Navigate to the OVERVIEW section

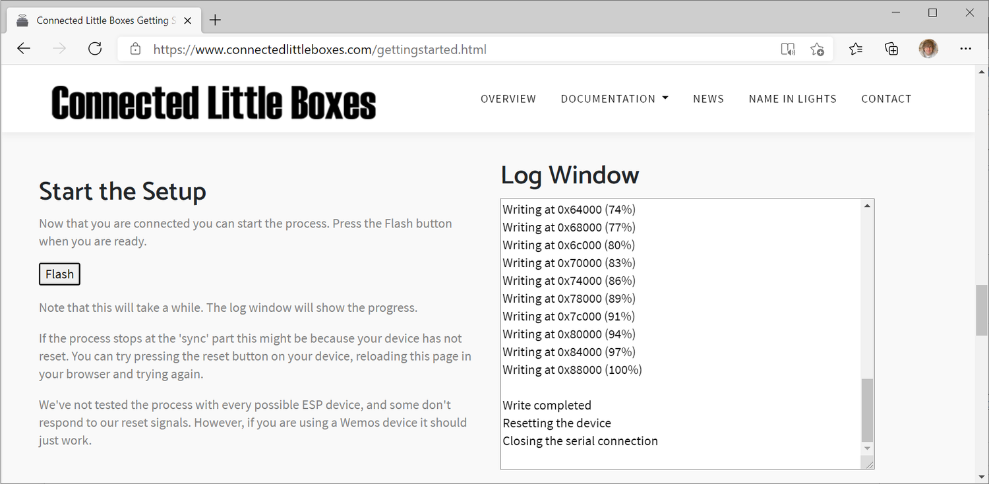click(x=508, y=98)
